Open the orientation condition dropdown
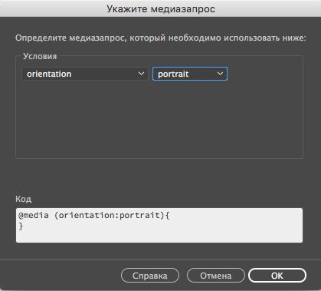The width and height of the screenshot is (321, 291). 85,74
